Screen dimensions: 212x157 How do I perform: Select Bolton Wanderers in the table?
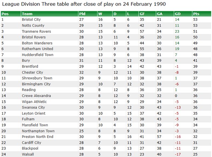(37, 43)
